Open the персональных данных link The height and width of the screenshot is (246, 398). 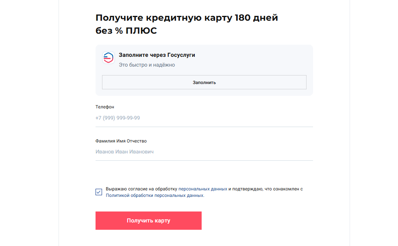[202, 189]
